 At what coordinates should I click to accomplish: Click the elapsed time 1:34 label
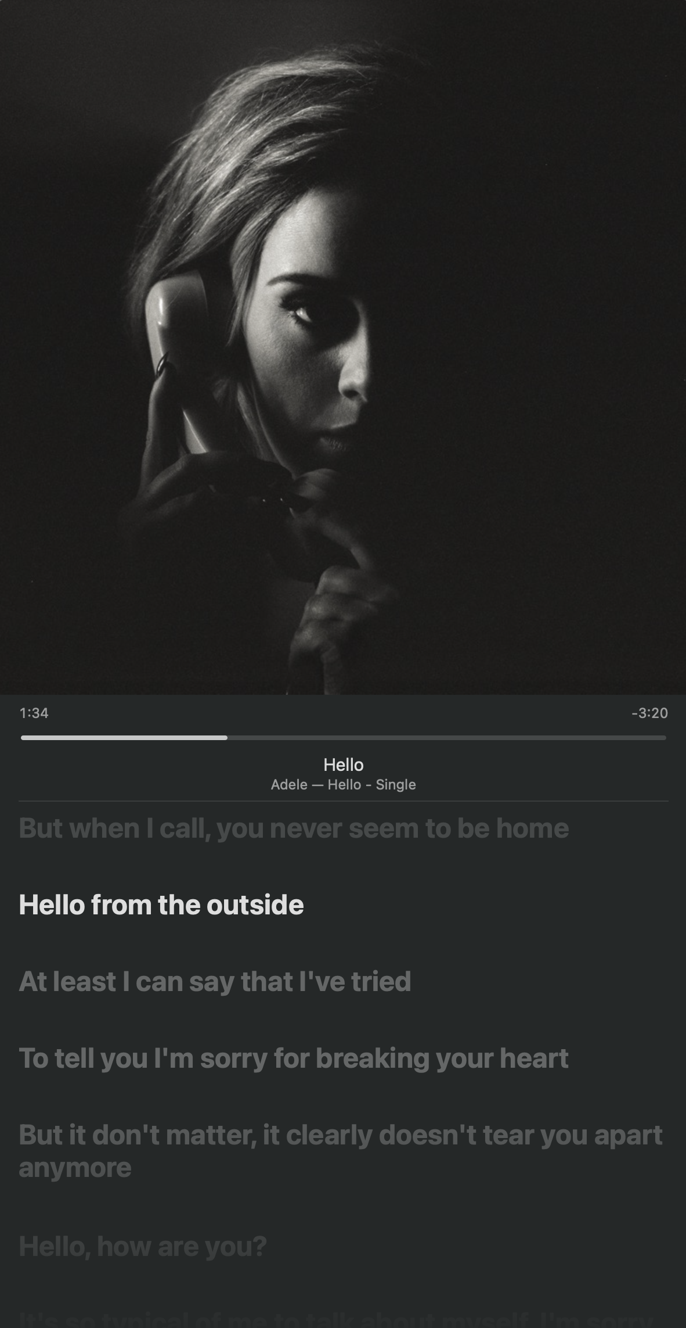point(34,713)
